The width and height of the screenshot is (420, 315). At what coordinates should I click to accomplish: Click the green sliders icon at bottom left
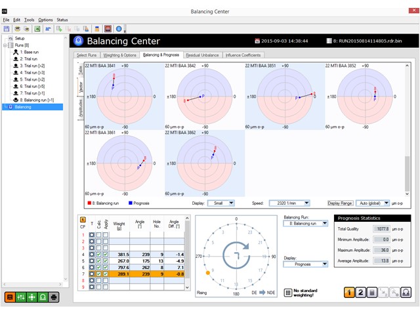coord(20,297)
